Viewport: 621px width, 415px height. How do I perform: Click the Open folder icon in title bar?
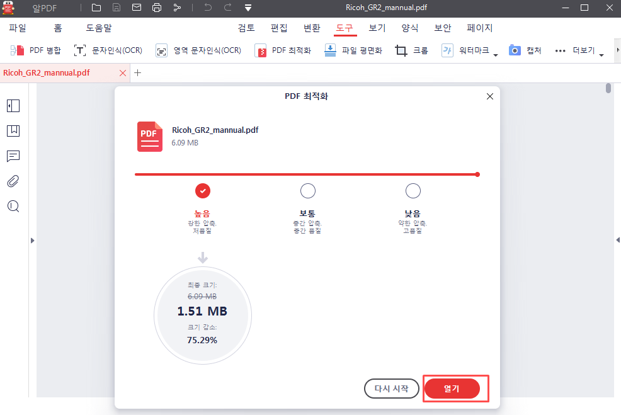pos(96,8)
